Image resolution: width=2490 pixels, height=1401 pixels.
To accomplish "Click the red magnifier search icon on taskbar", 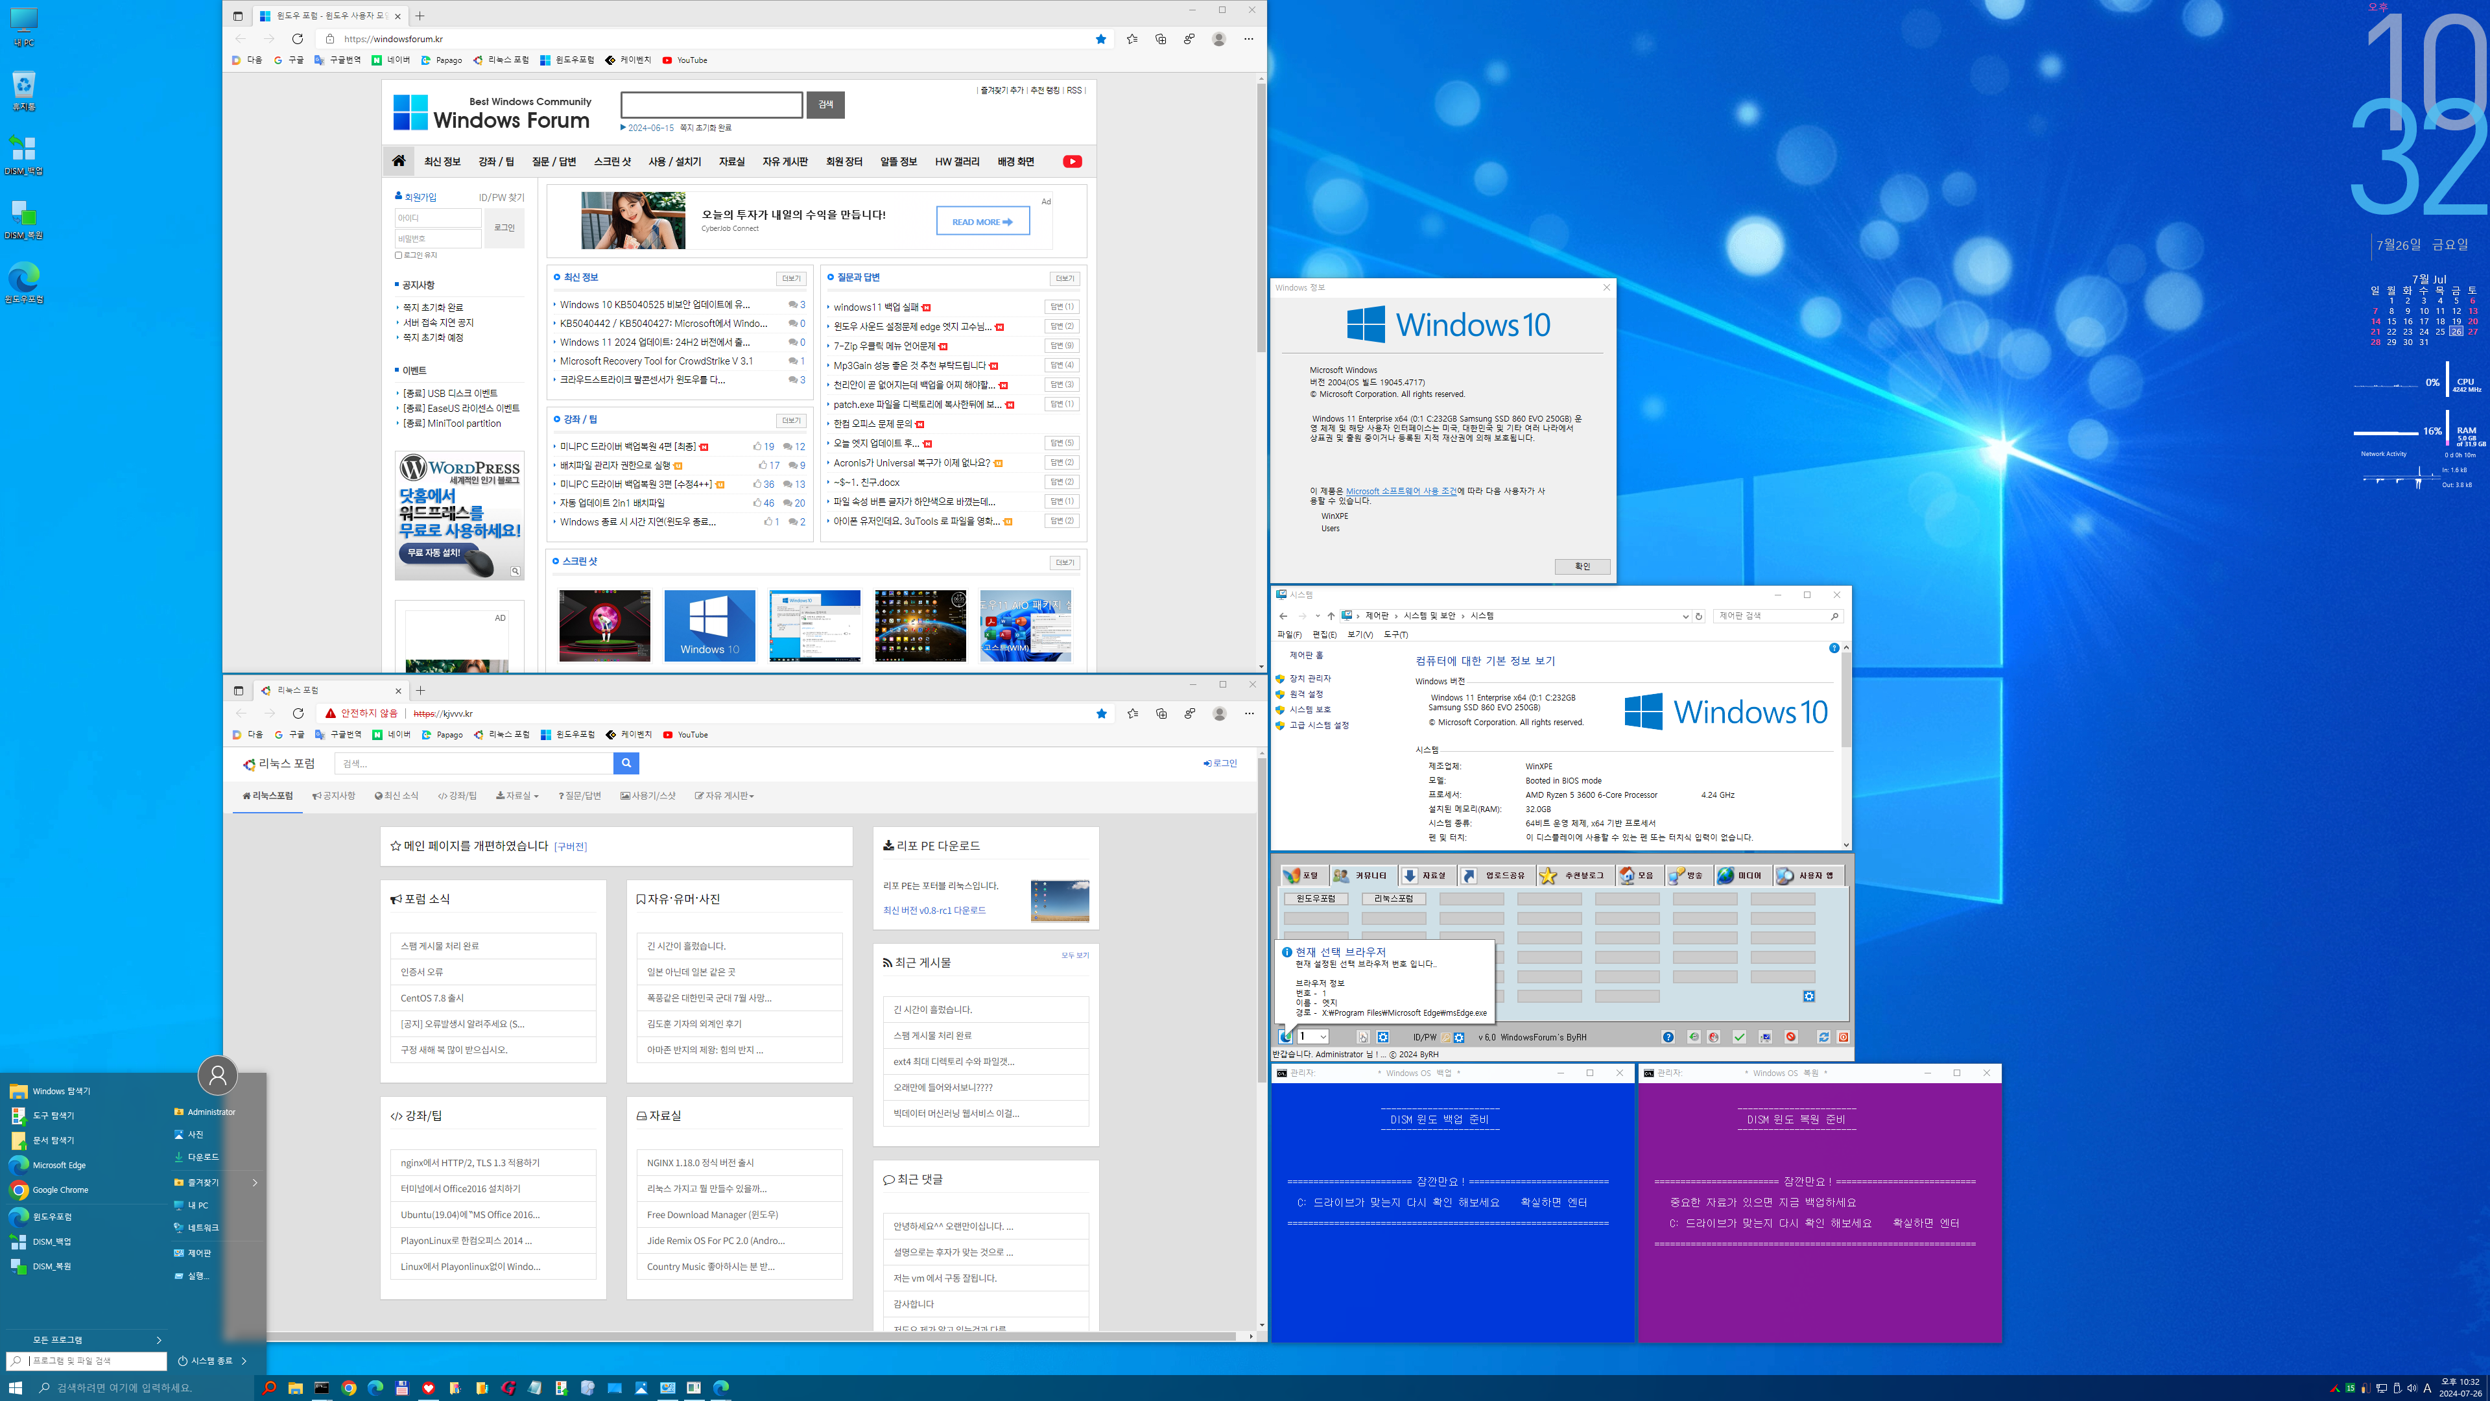I will (x=270, y=1387).
